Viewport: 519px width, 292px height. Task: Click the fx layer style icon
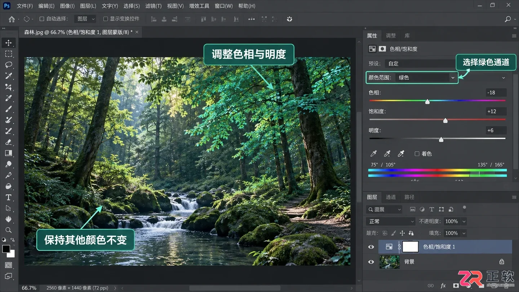443,286
